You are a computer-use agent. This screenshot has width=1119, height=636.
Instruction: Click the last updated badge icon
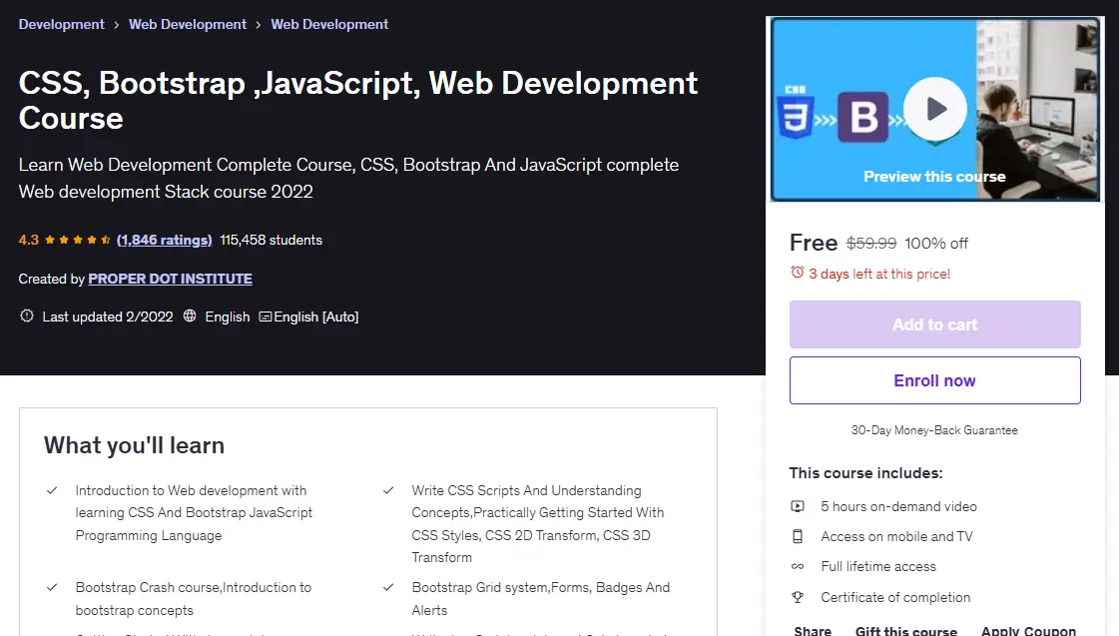pos(26,316)
